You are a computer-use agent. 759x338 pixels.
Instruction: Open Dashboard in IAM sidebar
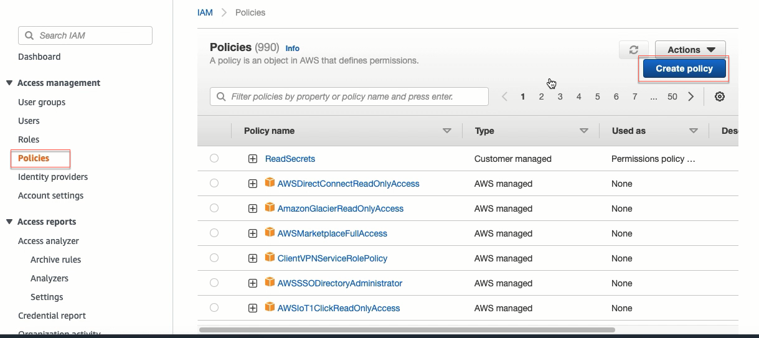(x=39, y=57)
